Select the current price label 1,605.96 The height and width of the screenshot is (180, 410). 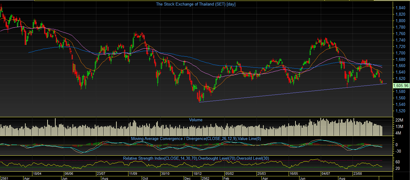tap(401, 86)
